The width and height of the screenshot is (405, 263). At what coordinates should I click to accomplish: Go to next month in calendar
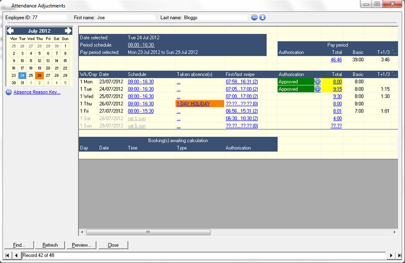[x=68, y=31]
